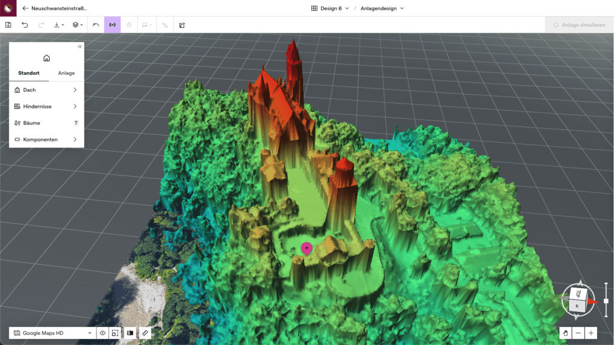Toggle the highlighted LIDAR signal tool
The width and height of the screenshot is (614, 345).
coord(112,25)
